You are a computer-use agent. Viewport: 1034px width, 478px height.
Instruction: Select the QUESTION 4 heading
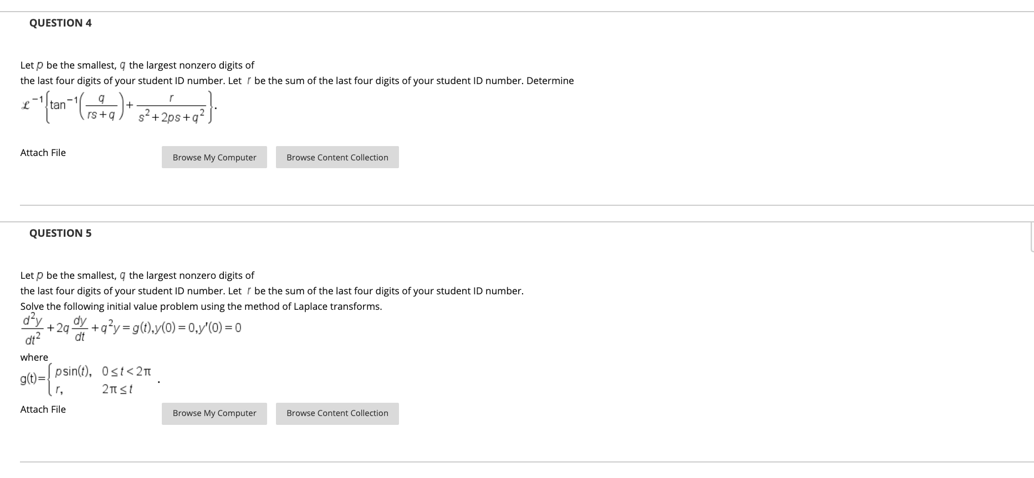click(x=60, y=23)
